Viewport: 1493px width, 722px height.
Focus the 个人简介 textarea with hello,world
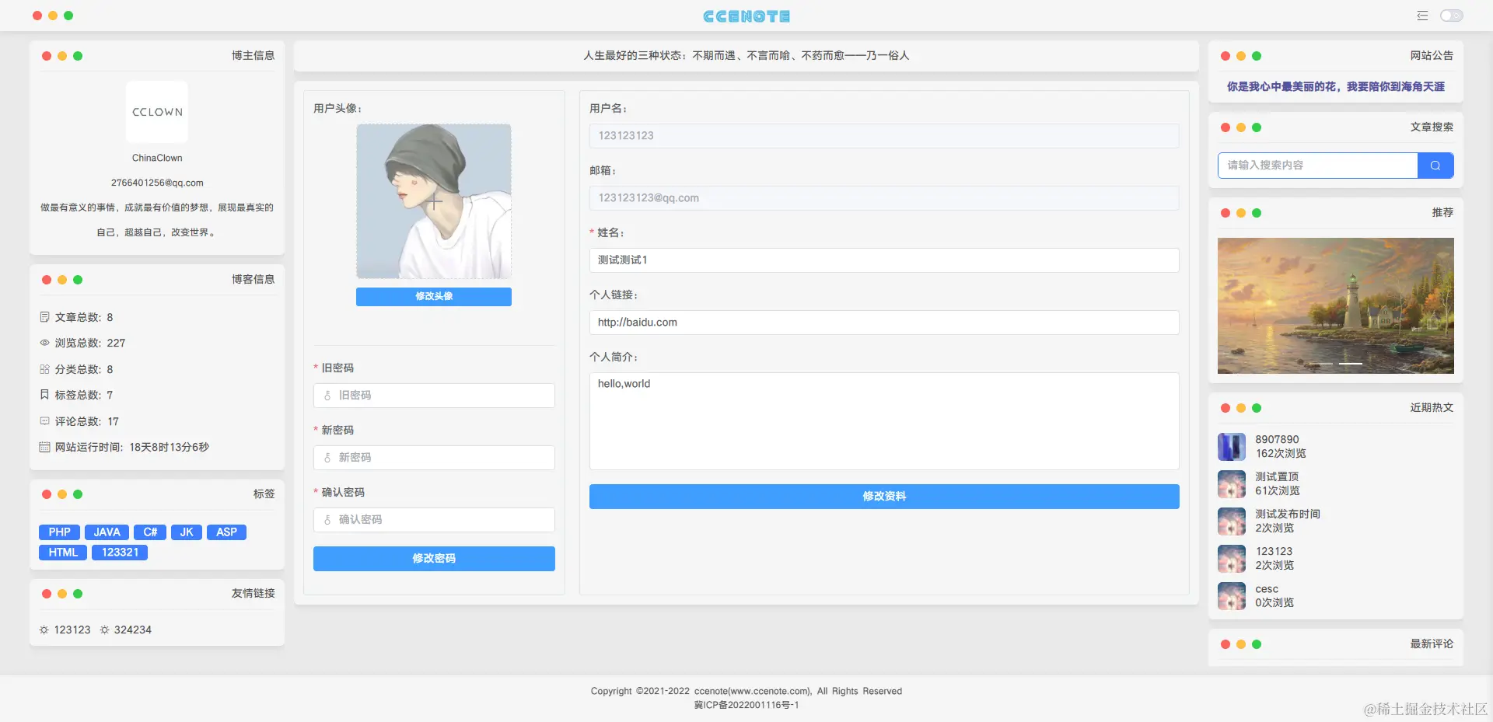tap(884, 421)
